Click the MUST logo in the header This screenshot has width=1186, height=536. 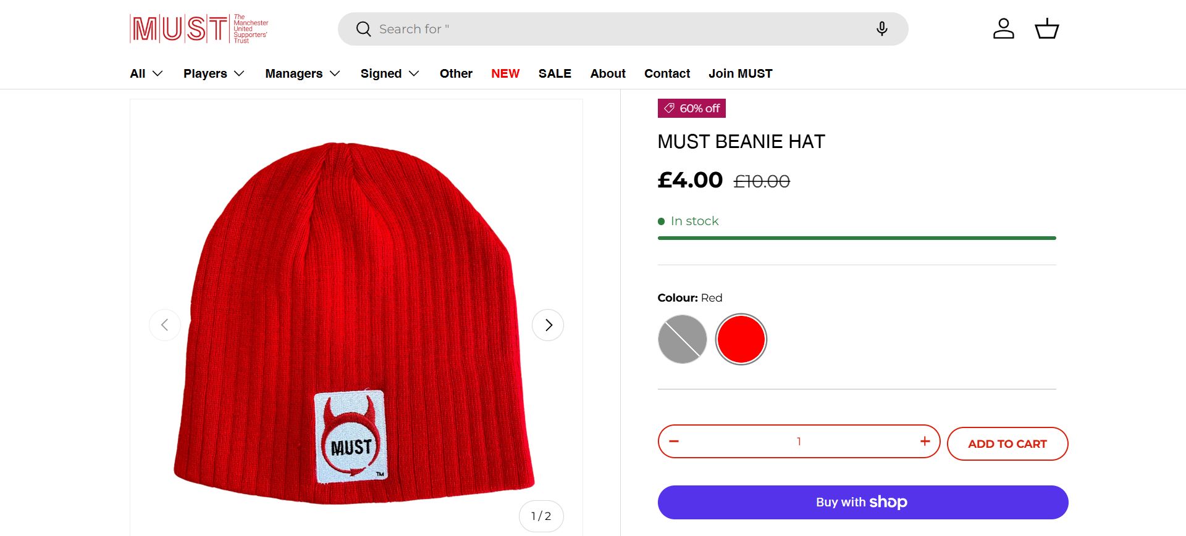(199, 28)
